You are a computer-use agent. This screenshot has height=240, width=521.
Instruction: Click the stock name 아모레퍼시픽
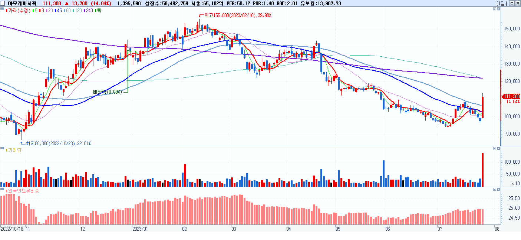tap(22, 3)
